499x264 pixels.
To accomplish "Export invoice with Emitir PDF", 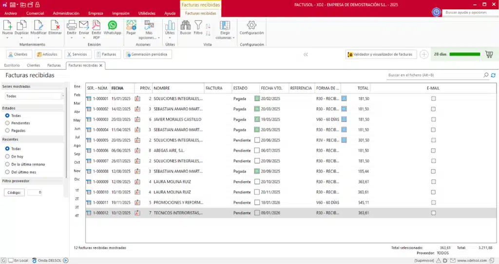I will point(96,25).
